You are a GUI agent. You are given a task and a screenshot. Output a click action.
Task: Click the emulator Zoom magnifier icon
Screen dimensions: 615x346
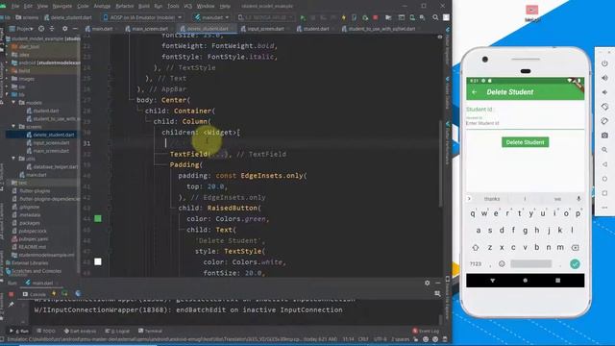[604, 150]
